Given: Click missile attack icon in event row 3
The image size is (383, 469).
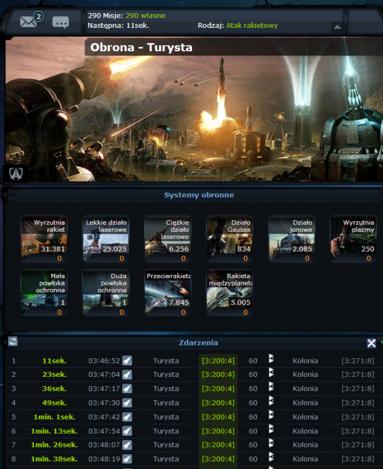Looking at the screenshot, I should [x=127, y=389].
